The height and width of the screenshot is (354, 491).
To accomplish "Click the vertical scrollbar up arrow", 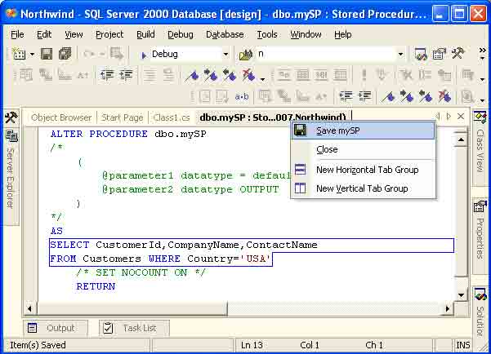I will click(x=461, y=139).
